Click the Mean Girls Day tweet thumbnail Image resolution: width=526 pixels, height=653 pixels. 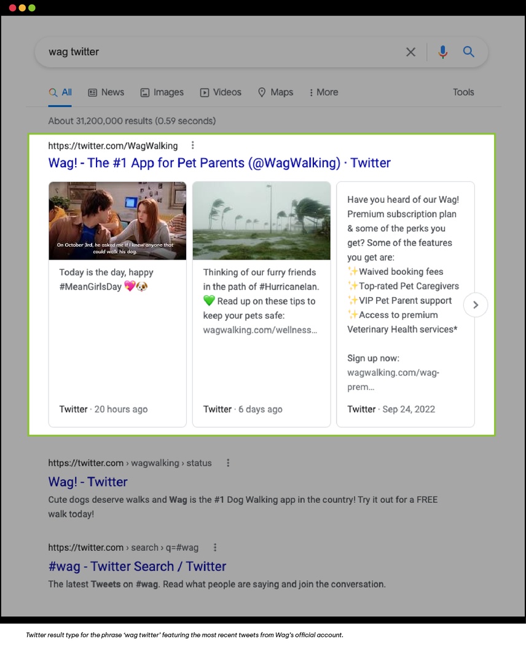coord(117,220)
